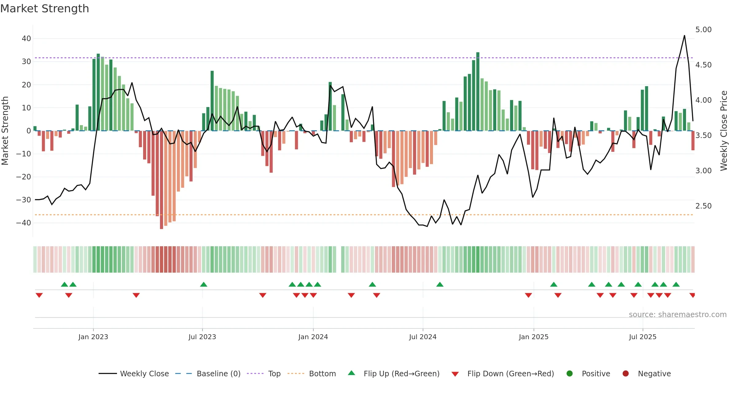This screenshot has width=737, height=414.
Task: Click the Jul 2023 x-axis label
Action: coord(202,337)
